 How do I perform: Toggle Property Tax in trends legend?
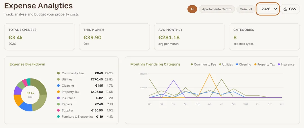(x=264, y=64)
